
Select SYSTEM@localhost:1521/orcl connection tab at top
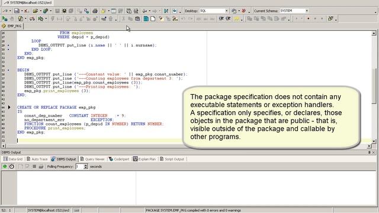coord(28,2)
